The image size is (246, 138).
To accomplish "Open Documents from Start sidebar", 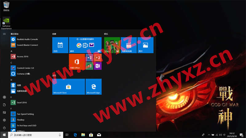I will coord(4,105).
